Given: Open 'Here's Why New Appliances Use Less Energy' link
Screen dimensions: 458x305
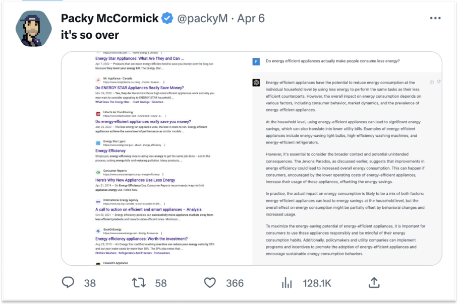Looking at the screenshot, I should point(135,180).
